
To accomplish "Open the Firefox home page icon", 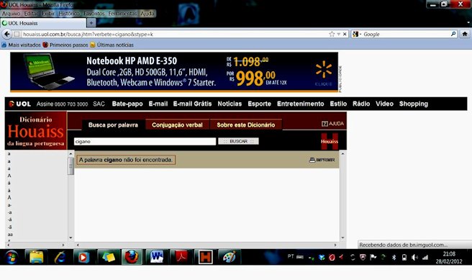I will (x=465, y=34).
